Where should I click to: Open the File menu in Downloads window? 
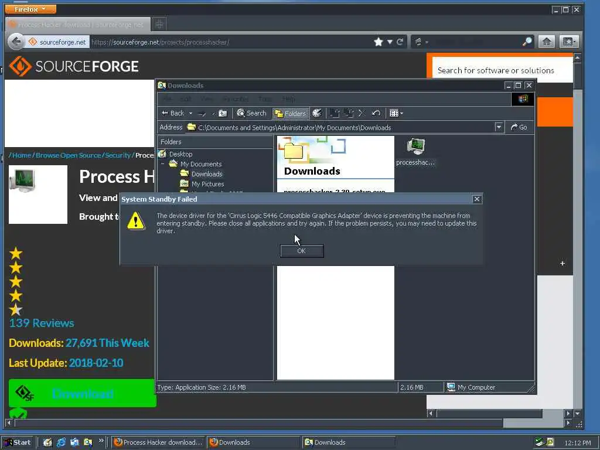[x=167, y=99]
